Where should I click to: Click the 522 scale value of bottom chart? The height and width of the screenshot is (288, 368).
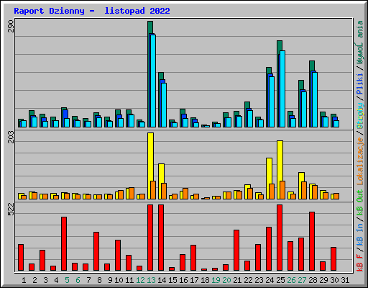pyautogui.click(x=11, y=209)
